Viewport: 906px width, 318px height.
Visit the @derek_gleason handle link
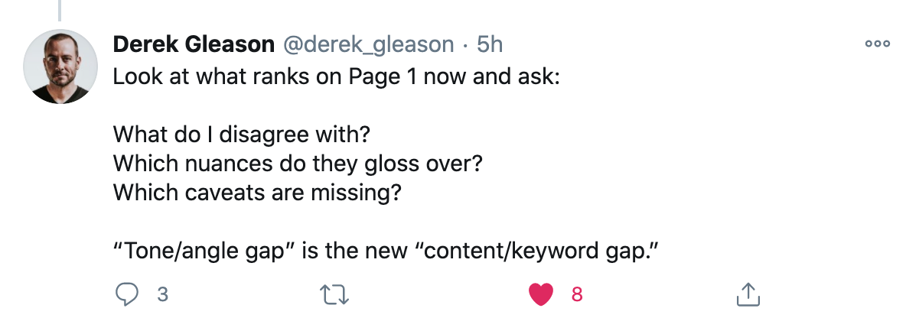tap(368, 45)
